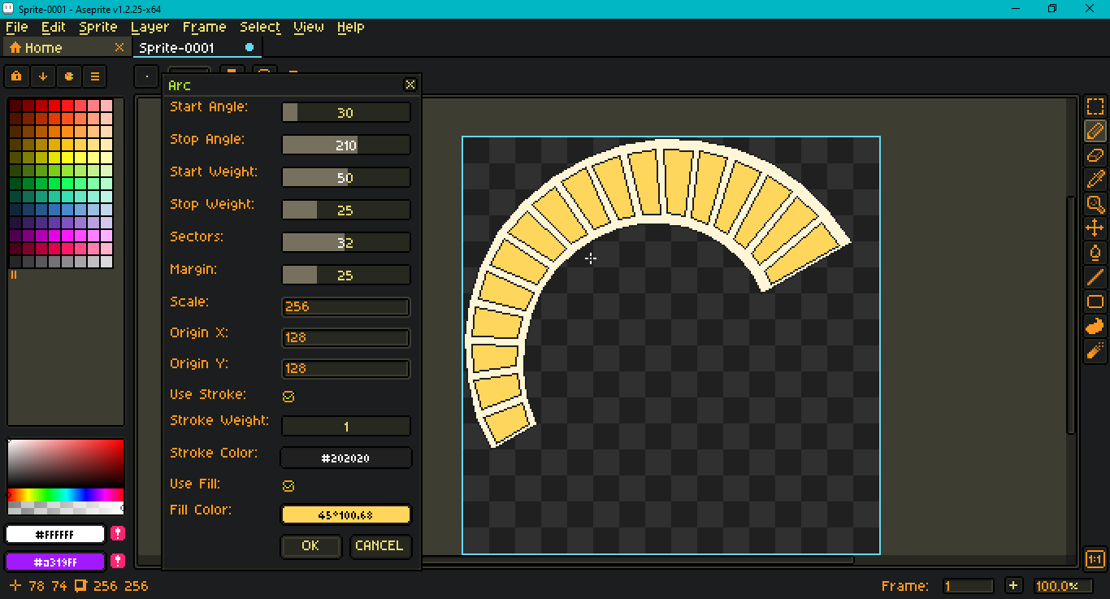Click OK in the Arc dialog
Viewport: 1110px width, 599px height.
pos(310,546)
